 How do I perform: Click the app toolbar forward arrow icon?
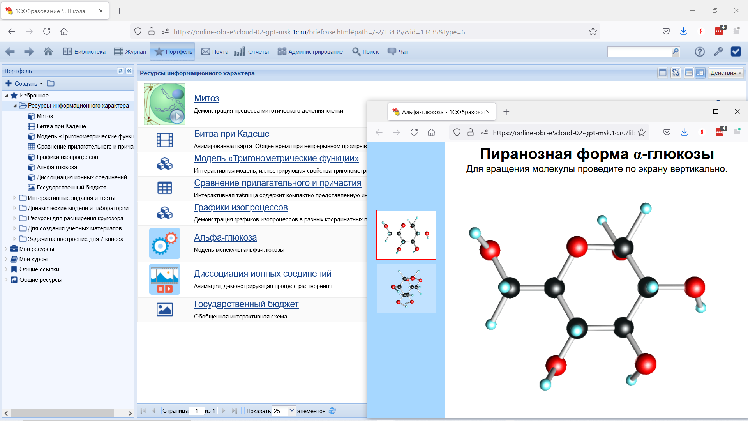(x=29, y=51)
